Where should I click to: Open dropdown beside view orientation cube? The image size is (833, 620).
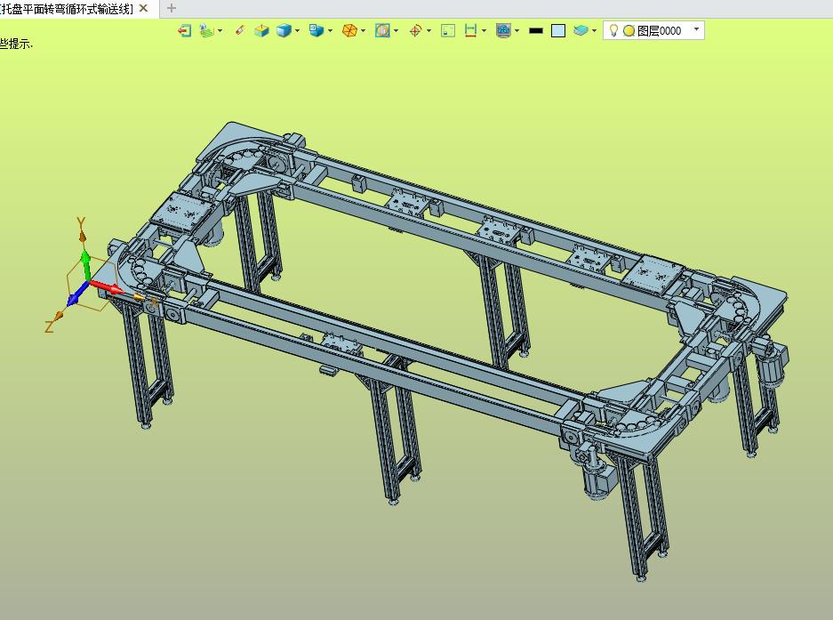click(330, 31)
